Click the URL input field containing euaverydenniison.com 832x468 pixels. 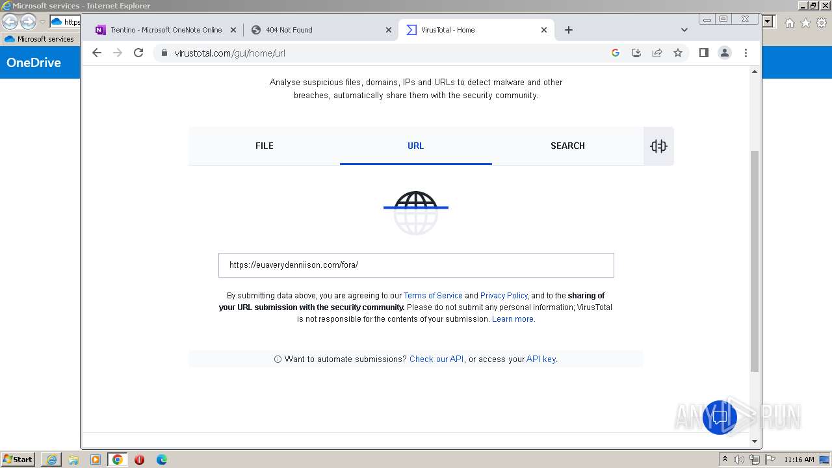[416, 265]
